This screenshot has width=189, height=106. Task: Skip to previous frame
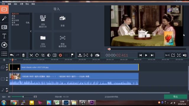pyautogui.click(x=140, y=55)
